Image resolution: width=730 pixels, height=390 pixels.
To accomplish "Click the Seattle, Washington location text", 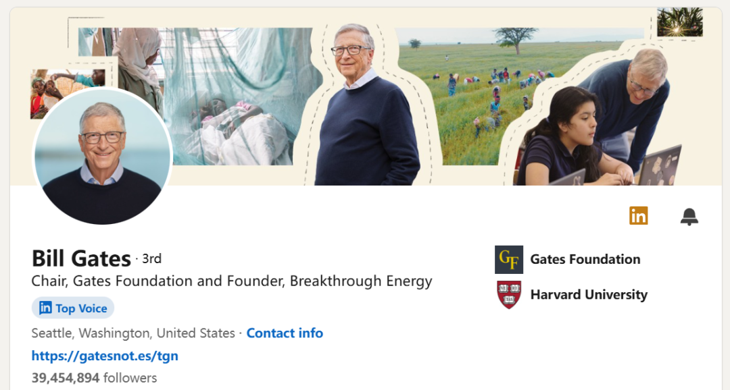I will tap(132, 333).
